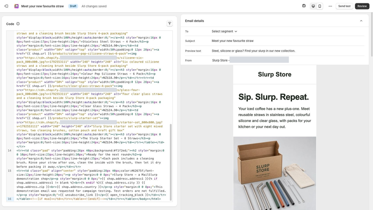
Task: Click 'Clear Glass Straws – 4 Pack' code text
Action: [106, 106]
